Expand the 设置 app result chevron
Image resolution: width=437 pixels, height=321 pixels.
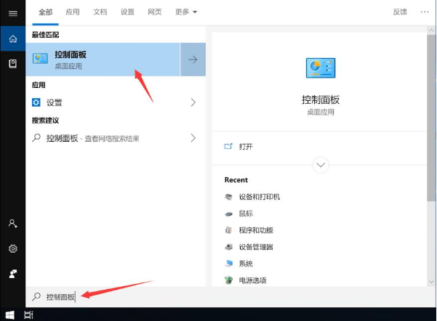(x=193, y=102)
